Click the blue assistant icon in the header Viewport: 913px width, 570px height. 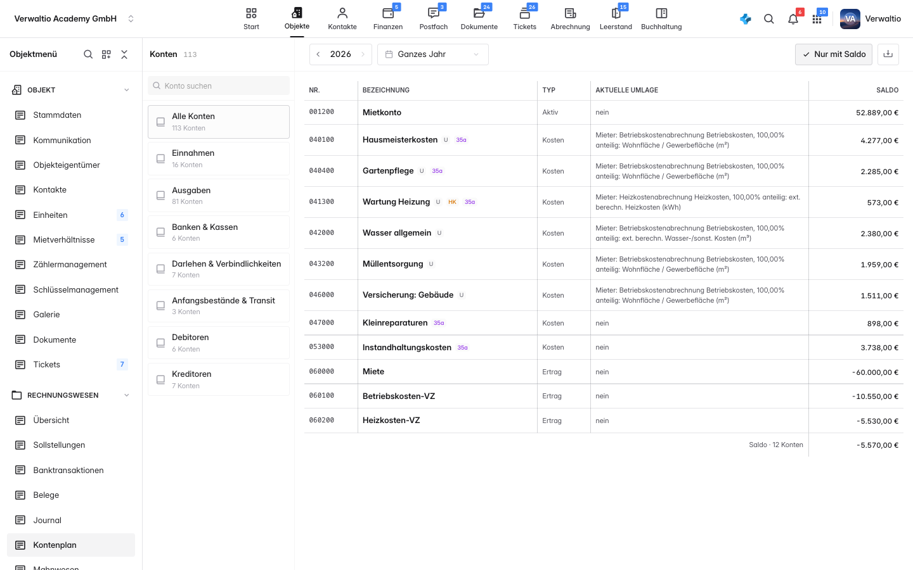point(746,19)
